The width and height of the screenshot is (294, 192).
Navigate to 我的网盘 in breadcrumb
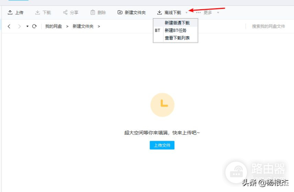click(x=53, y=26)
